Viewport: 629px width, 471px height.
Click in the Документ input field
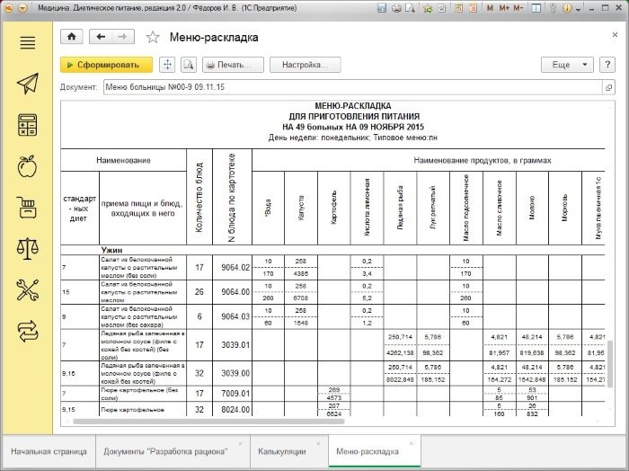point(353,87)
